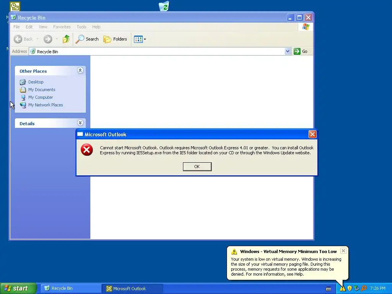Click the My Computer icon in sidebar
Image resolution: width=392 pixels, height=294 pixels.
pyautogui.click(x=23, y=98)
